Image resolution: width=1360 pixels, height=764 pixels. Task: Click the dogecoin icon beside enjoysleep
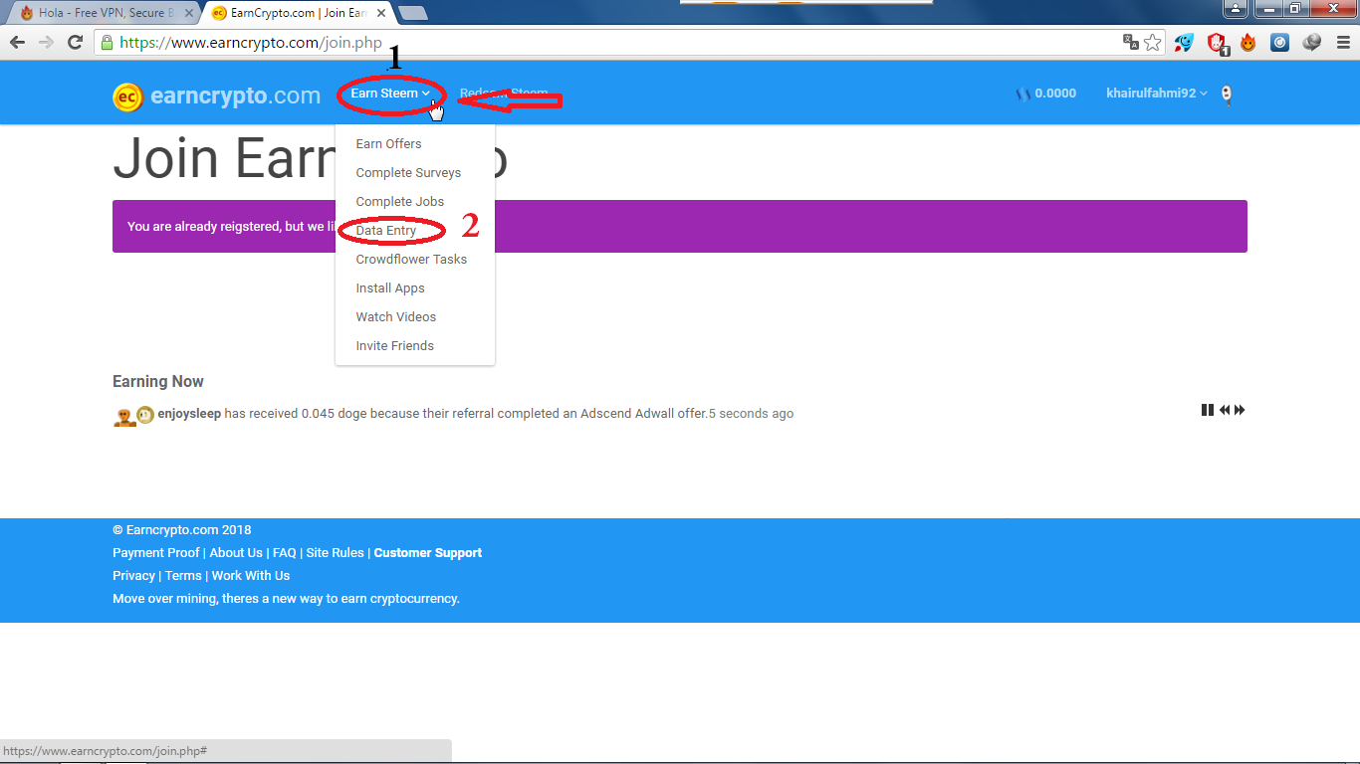(x=145, y=415)
